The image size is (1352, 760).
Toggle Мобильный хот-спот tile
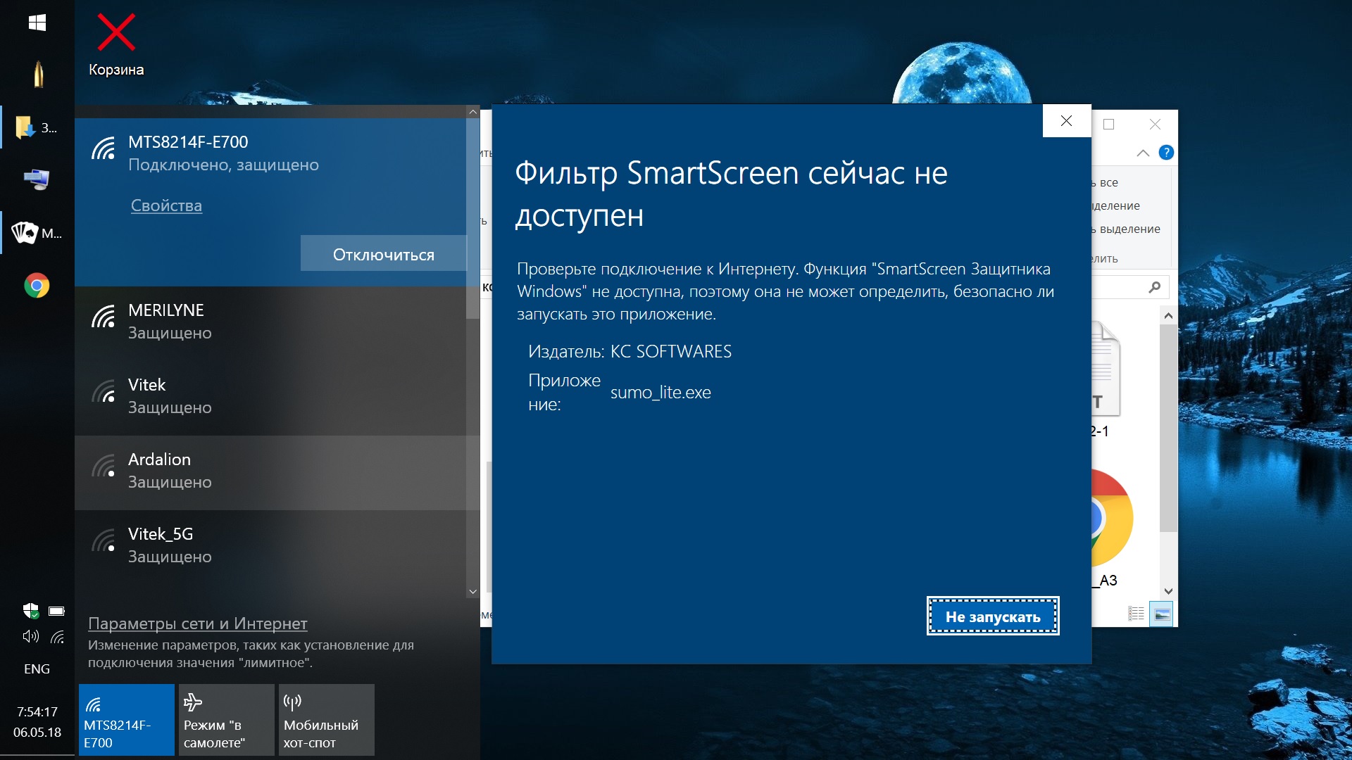point(327,720)
